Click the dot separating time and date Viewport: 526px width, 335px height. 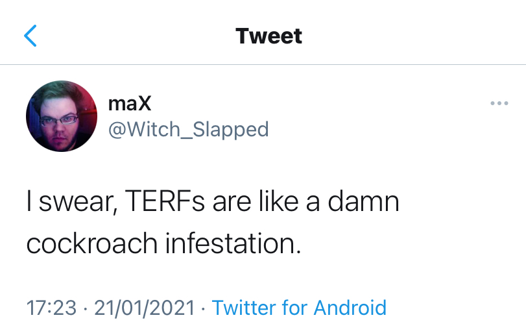click(85, 308)
